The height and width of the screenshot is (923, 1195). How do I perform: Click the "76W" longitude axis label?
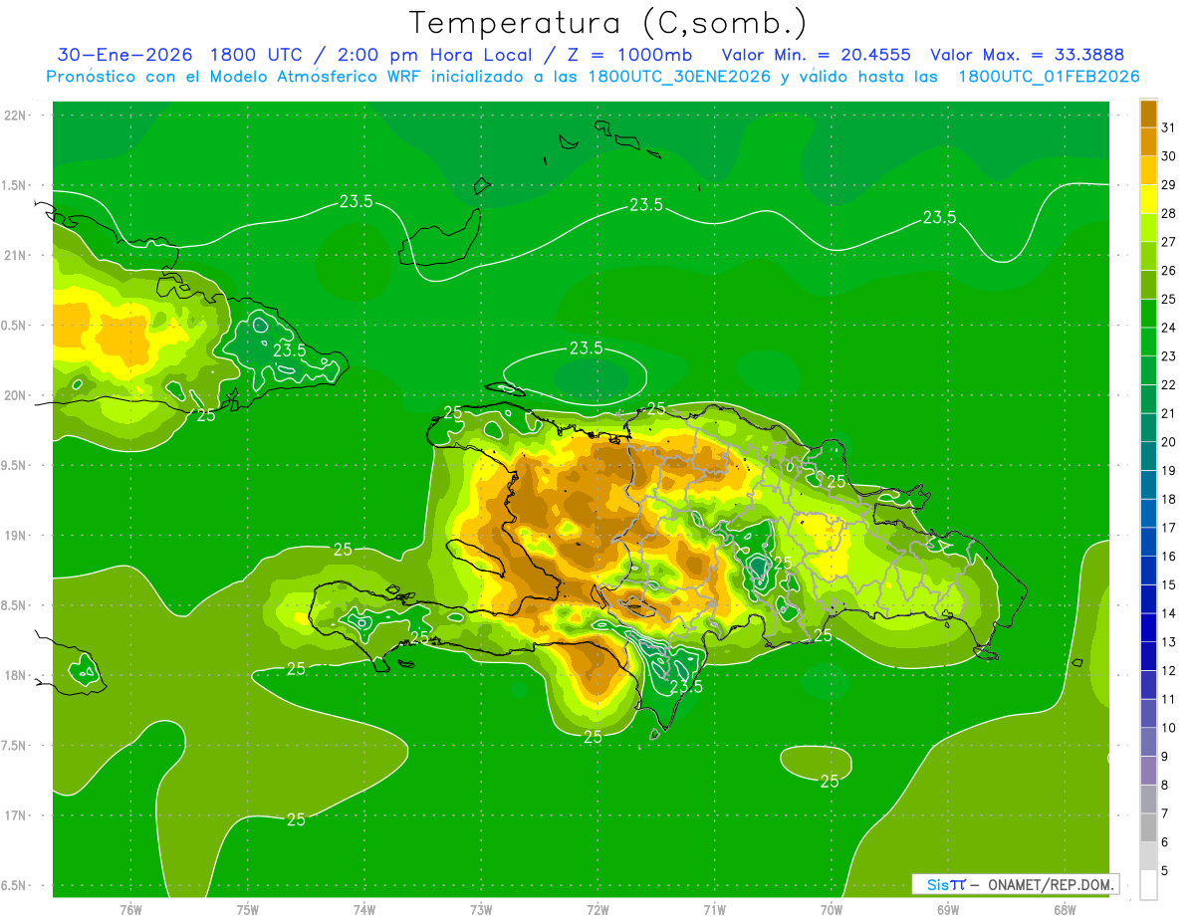click(130, 910)
